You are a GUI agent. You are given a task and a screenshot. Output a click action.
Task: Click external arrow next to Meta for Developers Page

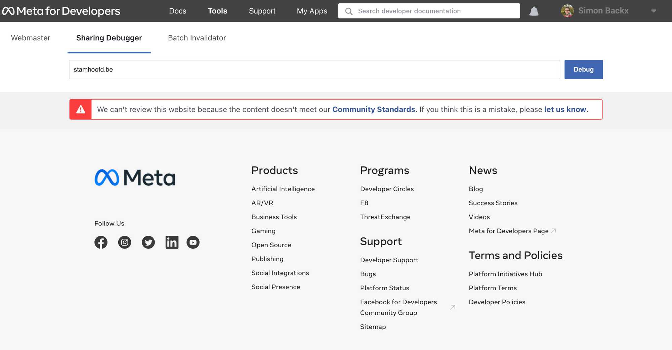pos(553,231)
